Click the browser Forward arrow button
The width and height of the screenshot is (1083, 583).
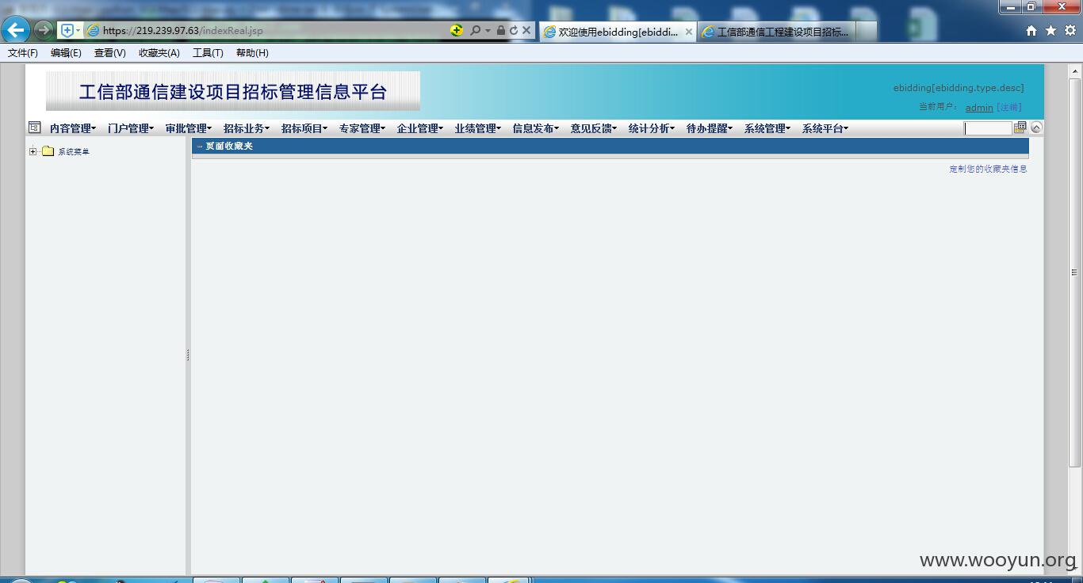(44, 30)
